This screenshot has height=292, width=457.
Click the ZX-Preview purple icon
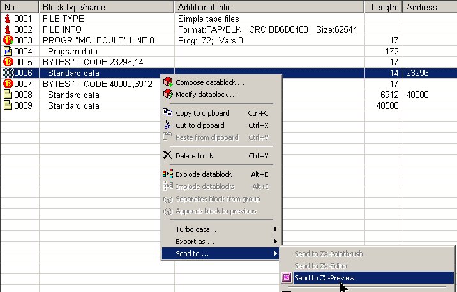coord(287,277)
